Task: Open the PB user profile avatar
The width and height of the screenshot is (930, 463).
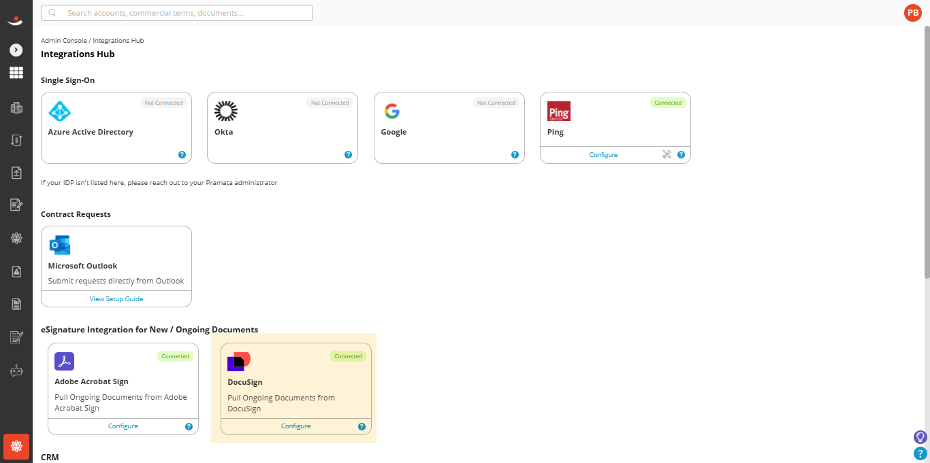Action: (x=912, y=12)
